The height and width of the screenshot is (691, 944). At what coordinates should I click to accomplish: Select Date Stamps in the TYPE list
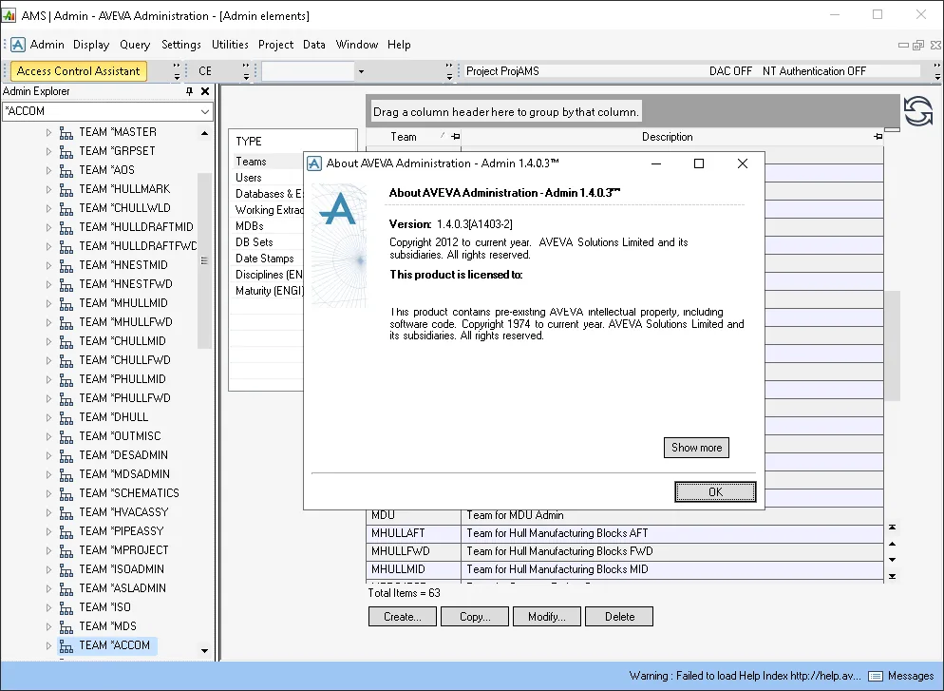point(265,259)
